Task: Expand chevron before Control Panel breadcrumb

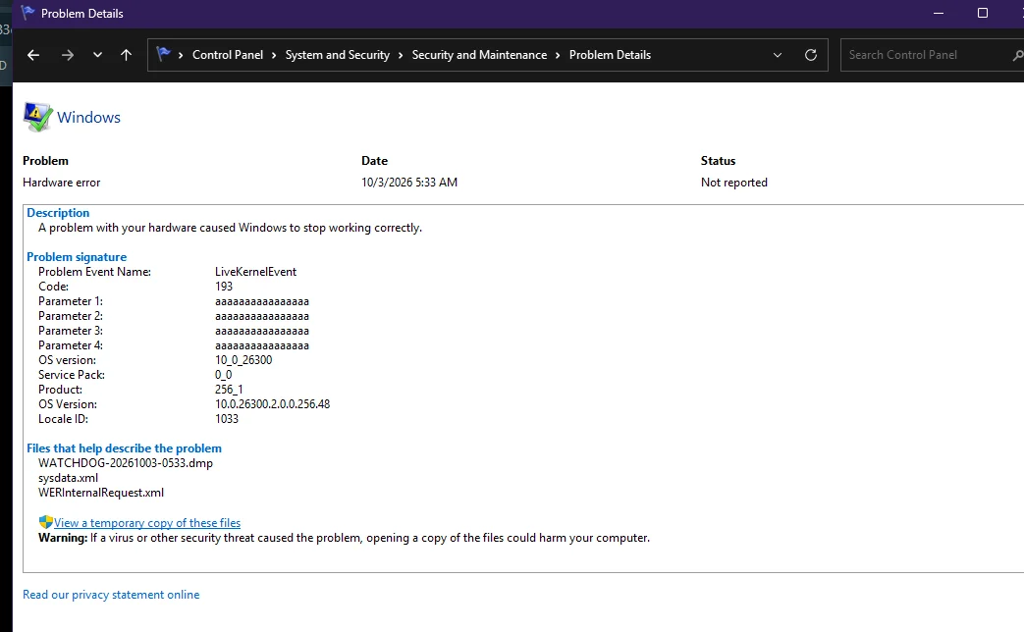Action: (181, 56)
